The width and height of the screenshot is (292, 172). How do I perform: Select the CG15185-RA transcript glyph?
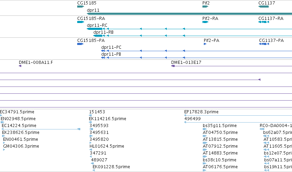(81, 22)
